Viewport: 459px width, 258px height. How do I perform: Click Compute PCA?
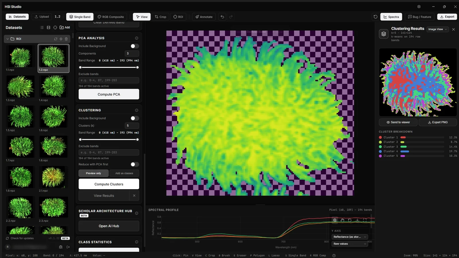(109, 94)
